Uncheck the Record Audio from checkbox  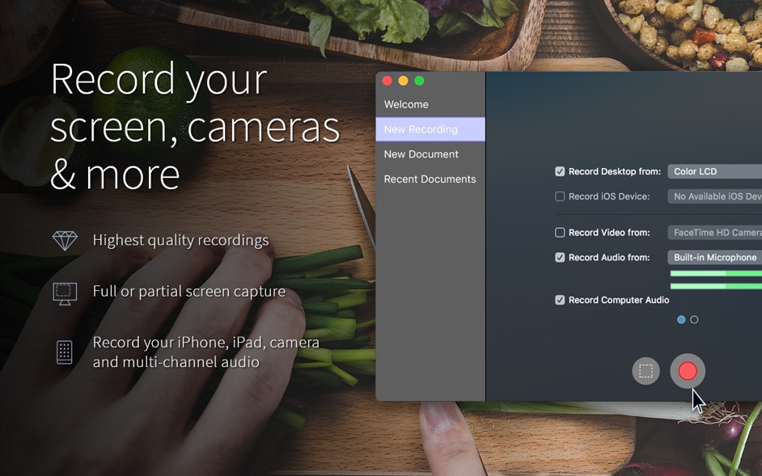[x=560, y=258]
